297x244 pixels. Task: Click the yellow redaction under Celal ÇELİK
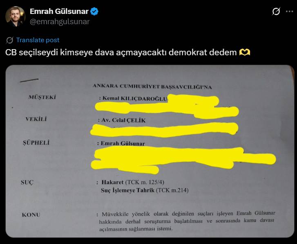tap(164, 130)
